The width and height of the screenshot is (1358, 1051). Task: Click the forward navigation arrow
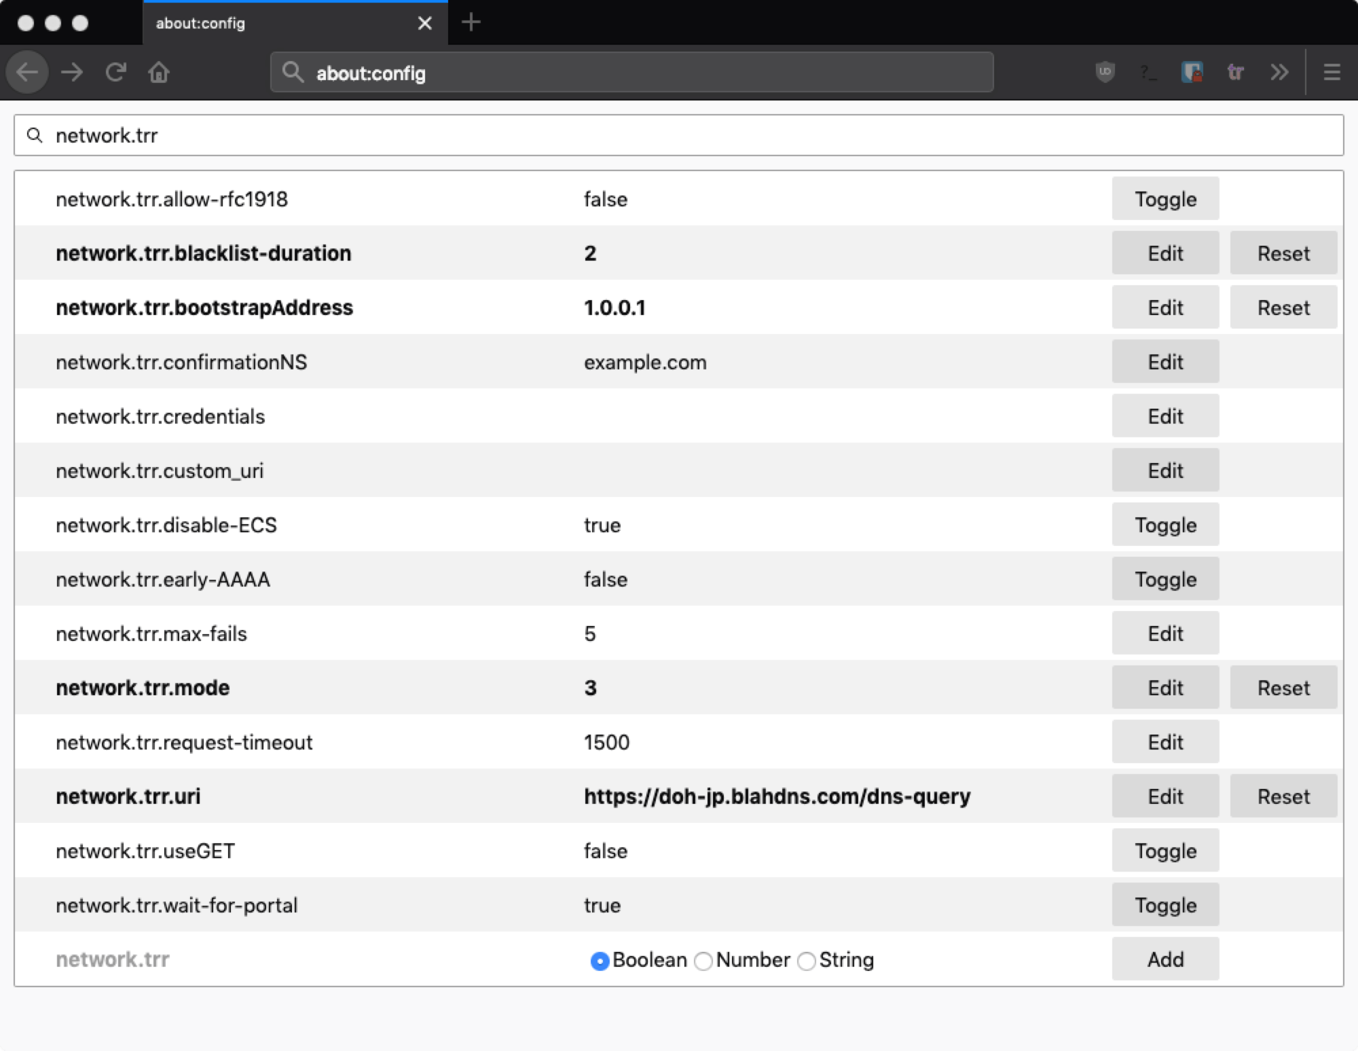72,72
